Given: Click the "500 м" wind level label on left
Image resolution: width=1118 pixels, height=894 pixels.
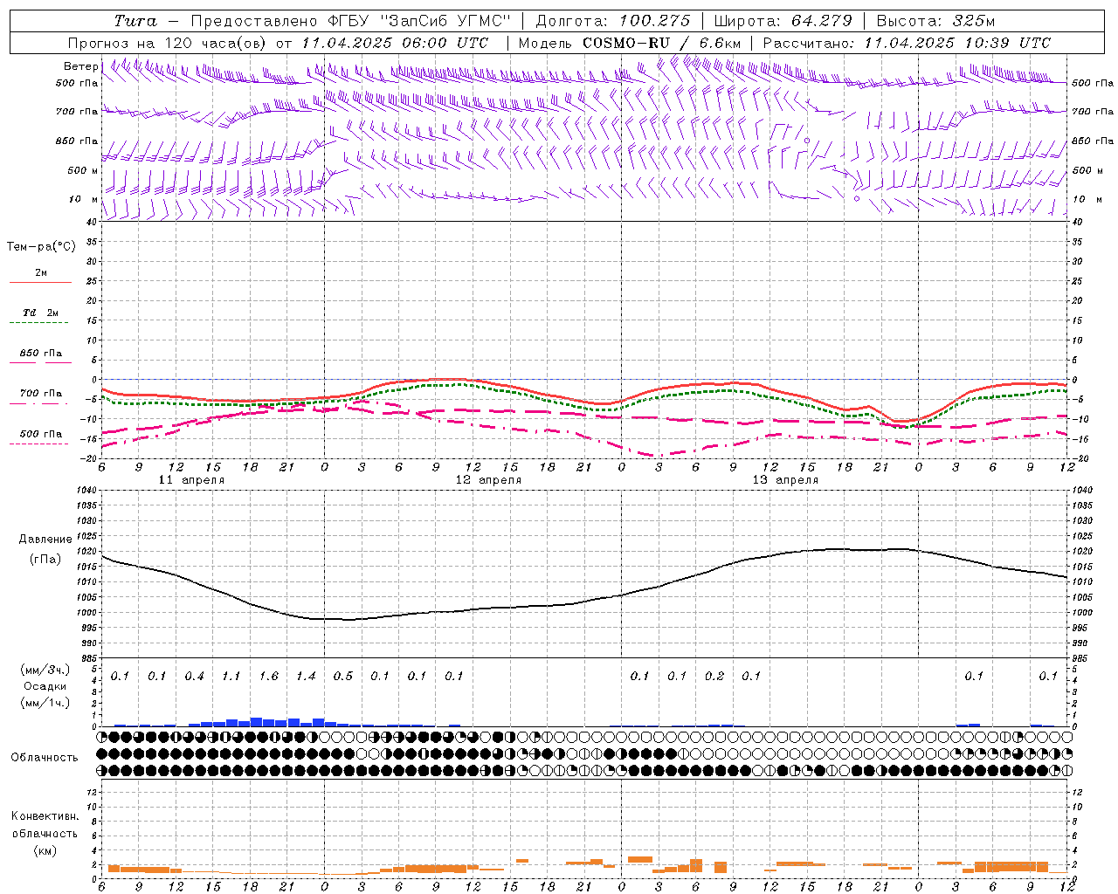Looking at the screenshot, I should click(x=83, y=170).
